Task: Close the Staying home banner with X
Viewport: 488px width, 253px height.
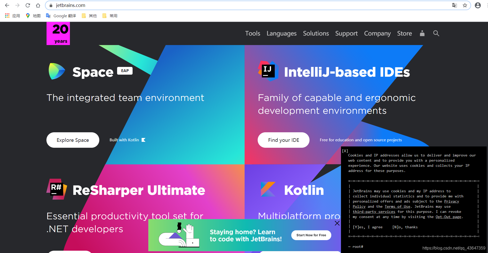Action: pos(337,223)
